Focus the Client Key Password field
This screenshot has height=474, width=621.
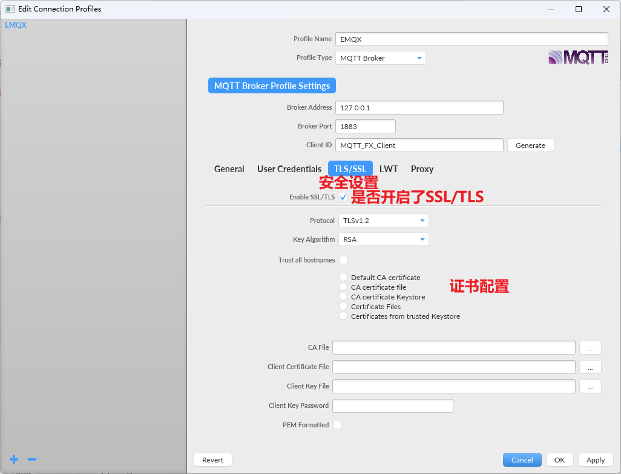click(x=393, y=406)
